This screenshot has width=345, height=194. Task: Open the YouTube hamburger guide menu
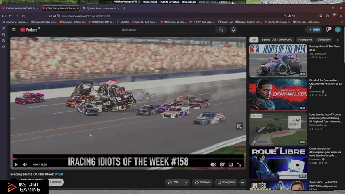14,30
